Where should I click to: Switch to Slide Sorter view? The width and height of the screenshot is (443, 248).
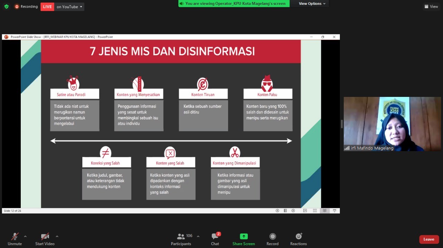(x=315, y=211)
